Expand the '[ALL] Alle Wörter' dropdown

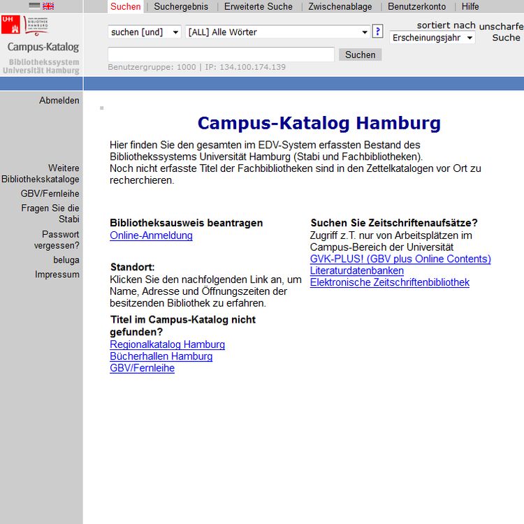tap(277, 32)
